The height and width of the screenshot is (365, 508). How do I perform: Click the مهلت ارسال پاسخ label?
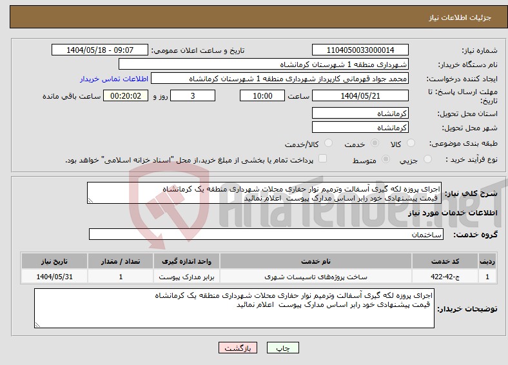coord(463,96)
